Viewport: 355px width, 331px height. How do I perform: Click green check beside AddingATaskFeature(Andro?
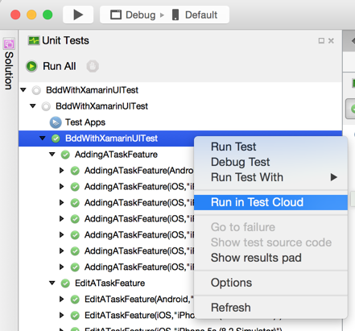click(x=75, y=171)
